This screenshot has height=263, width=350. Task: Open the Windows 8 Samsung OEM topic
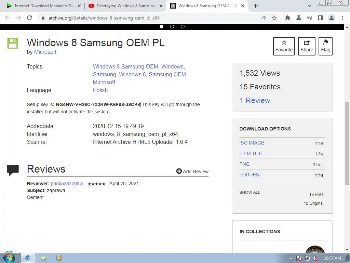(x=126, y=67)
